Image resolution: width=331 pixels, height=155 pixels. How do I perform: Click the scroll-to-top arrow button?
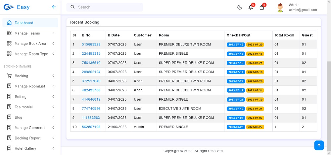319,145
